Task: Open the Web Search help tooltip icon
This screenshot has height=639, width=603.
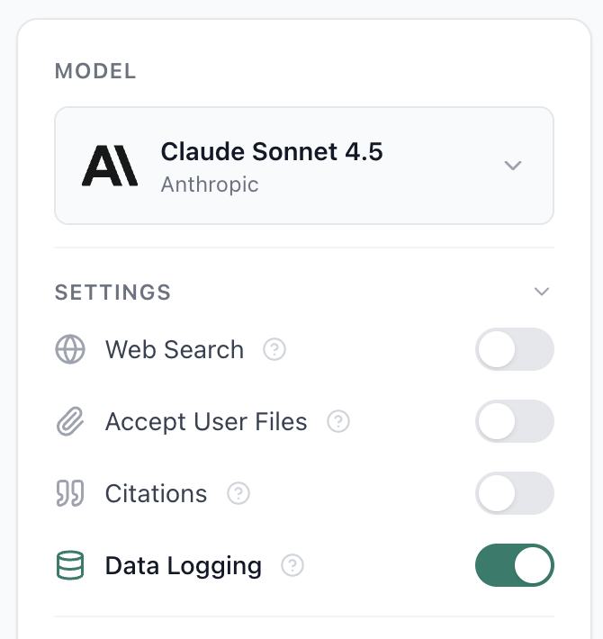Action: [x=274, y=349]
